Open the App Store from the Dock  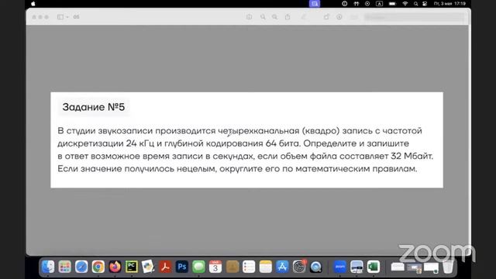pyautogui.click(x=282, y=267)
